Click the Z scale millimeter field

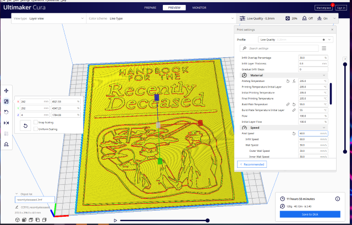(x=35, y=115)
